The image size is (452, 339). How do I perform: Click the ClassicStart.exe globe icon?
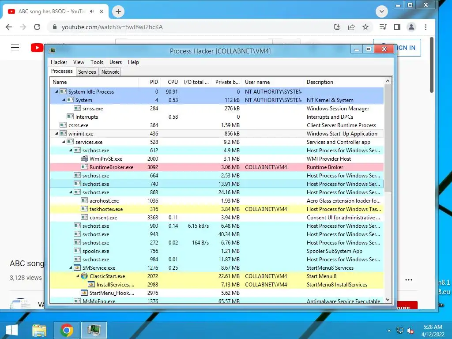click(x=84, y=276)
